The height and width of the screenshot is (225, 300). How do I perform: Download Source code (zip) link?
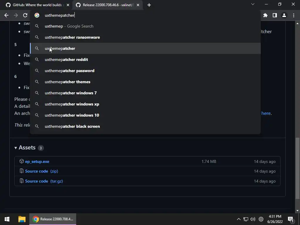(42, 171)
